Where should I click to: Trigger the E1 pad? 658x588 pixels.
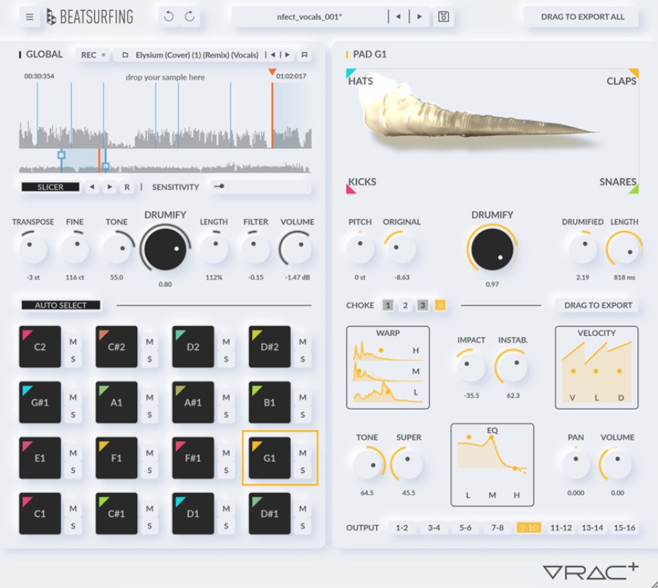[40, 458]
